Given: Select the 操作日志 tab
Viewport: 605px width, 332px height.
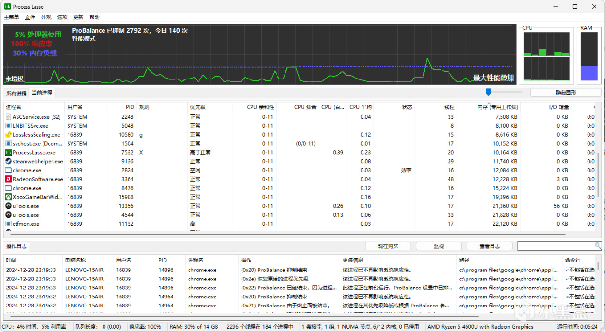Looking at the screenshot, I should click(x=17, y=246).
